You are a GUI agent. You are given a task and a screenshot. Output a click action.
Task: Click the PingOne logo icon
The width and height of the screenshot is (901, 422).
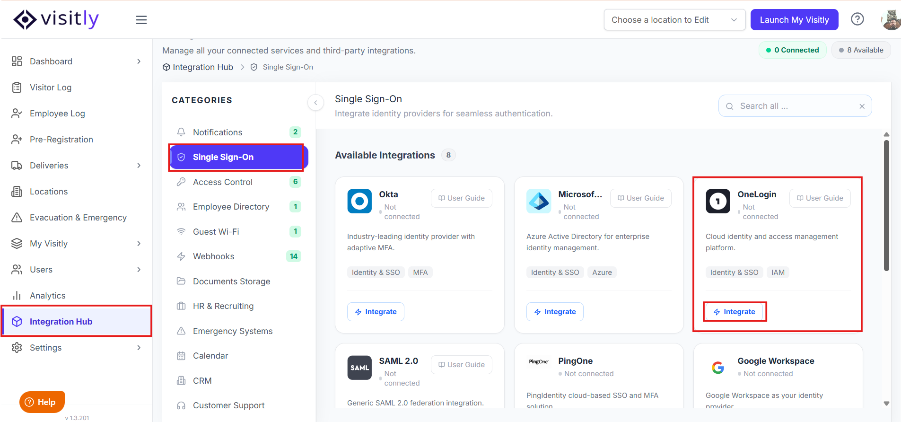[x=539, y=362]
